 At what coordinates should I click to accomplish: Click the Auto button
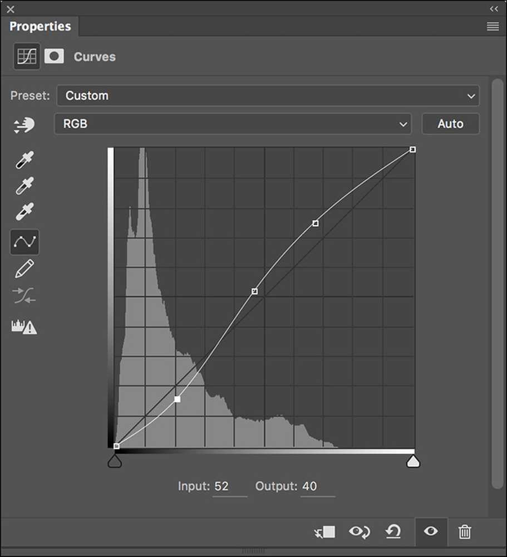point(451,124)
